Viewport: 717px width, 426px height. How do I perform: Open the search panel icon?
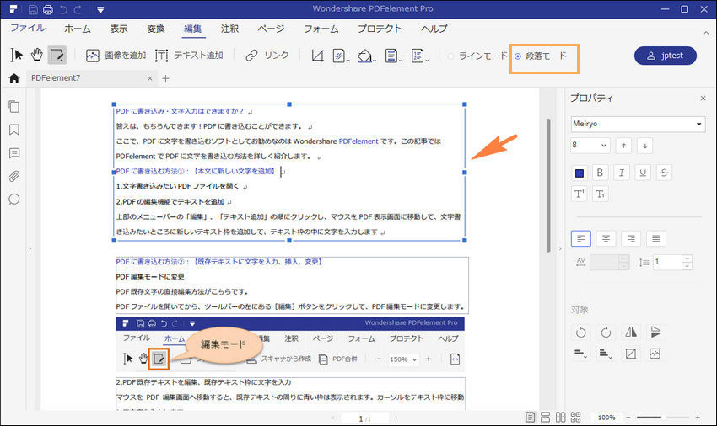[14, 200]
